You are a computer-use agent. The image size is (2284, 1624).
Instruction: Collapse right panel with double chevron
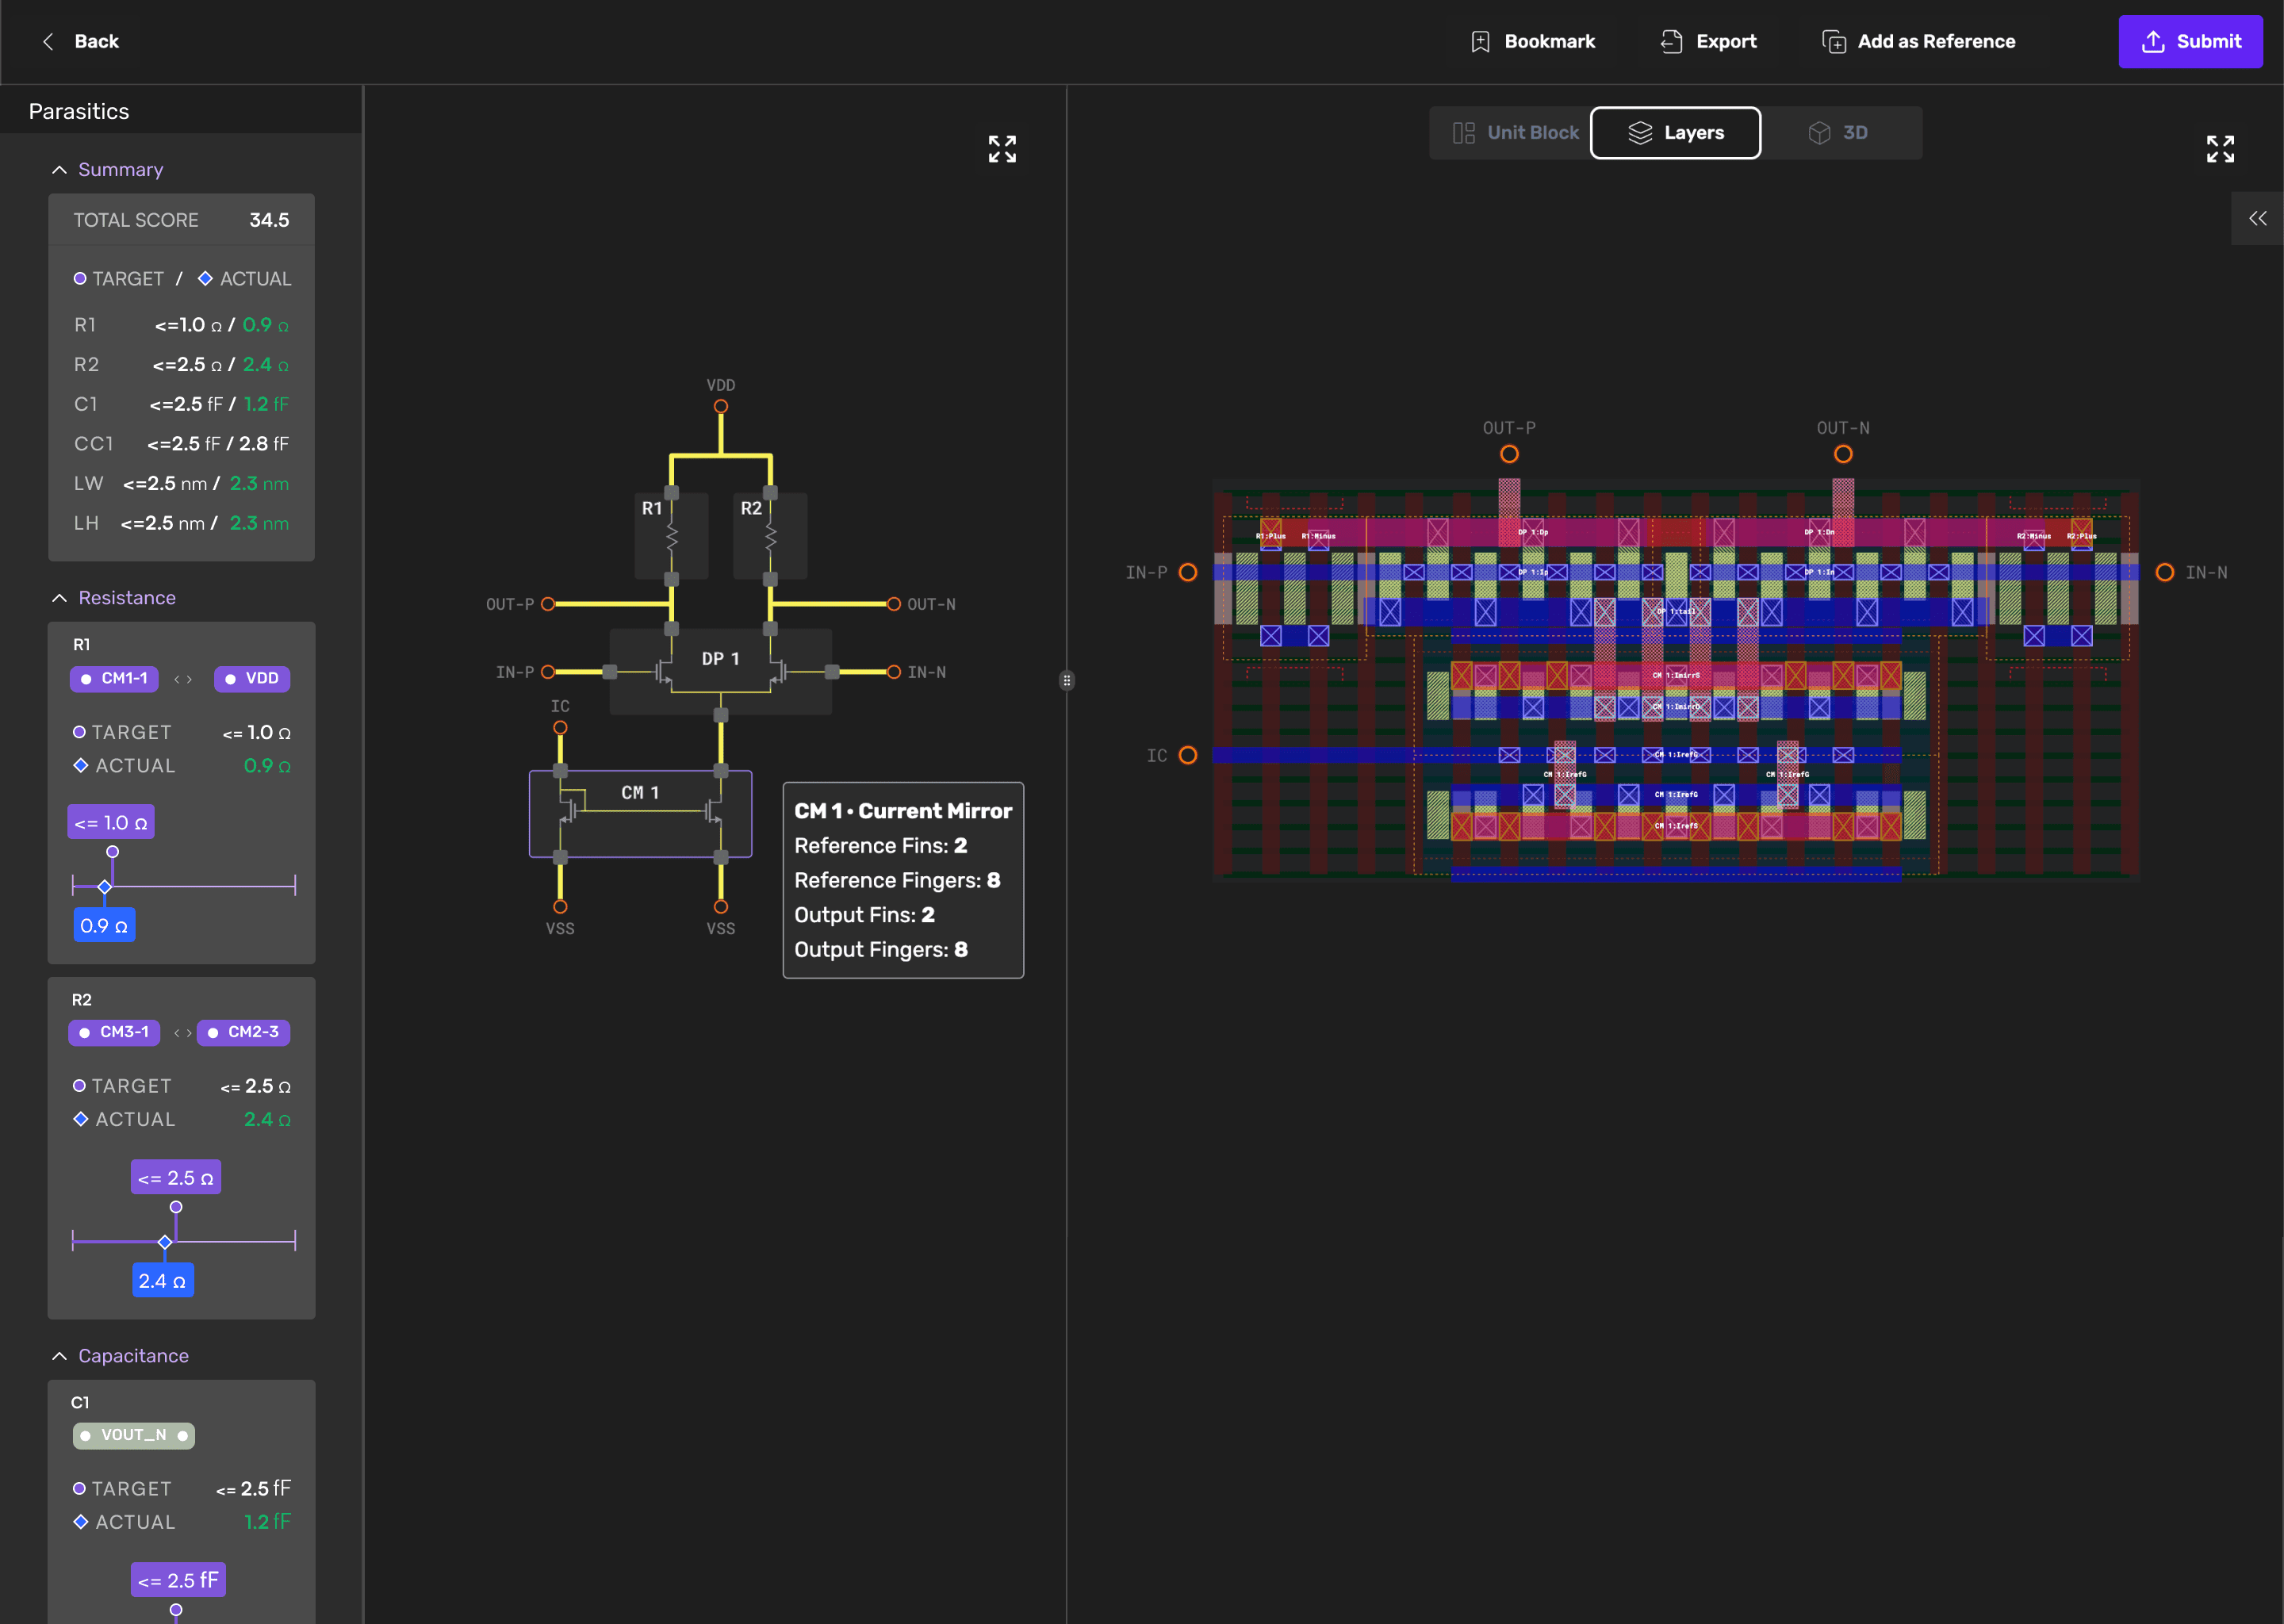[2257, 218]
